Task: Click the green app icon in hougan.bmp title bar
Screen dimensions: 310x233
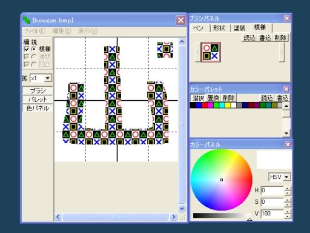Action: click(x=26, y=20)
